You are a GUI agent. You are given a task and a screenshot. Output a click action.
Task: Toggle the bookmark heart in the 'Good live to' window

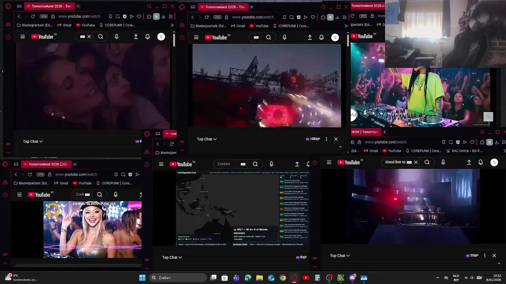(x=472, y=142)
